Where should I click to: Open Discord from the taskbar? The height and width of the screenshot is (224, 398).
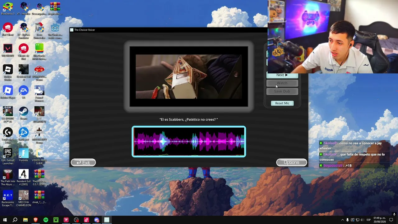[97, 220]
